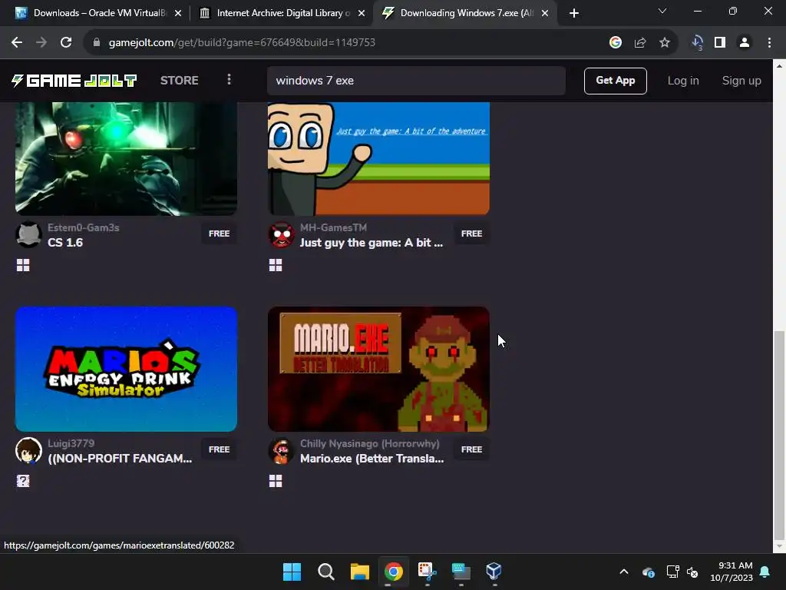
Task: Open VirtualBox from taskbar
Action: (x=494, y=572)
